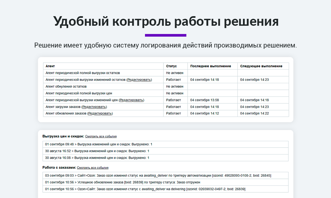This screenshot has height=198, width=331.
Task: Edit the order loading agent (Агент загрузки заказов)
Action: 94,107
